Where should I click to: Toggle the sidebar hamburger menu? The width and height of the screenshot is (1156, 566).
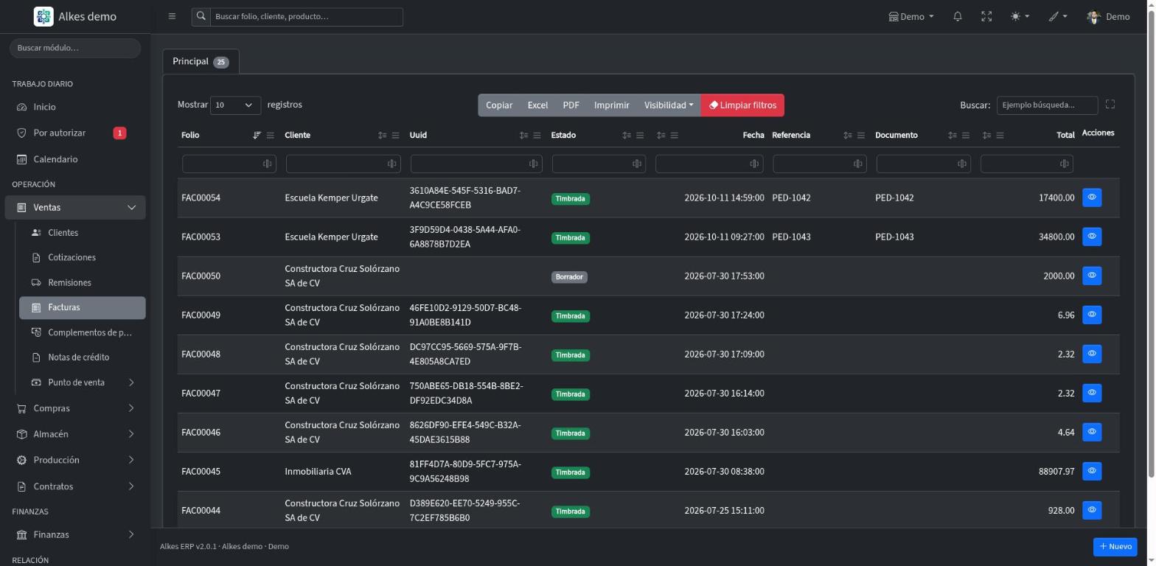(172, 16)
